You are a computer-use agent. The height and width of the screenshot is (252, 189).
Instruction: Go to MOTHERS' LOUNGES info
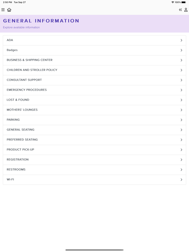pyautogui.click(x=22, y=110)
